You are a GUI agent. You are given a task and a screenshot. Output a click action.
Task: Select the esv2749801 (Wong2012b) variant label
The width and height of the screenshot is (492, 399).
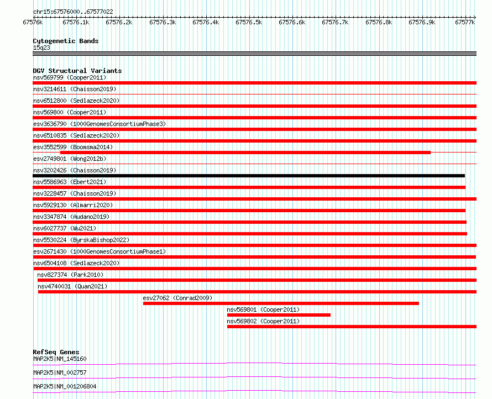click(70, 159)
